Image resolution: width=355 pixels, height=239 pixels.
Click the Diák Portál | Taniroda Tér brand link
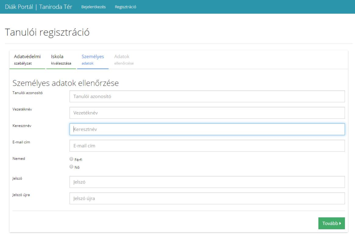(x=38, y=7)
